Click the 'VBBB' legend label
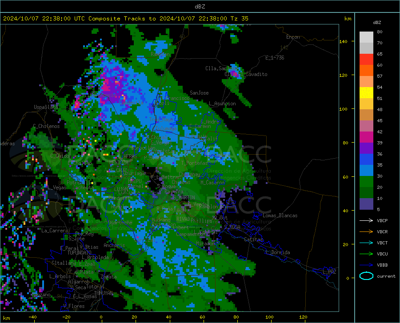 (x=382, y=265)
